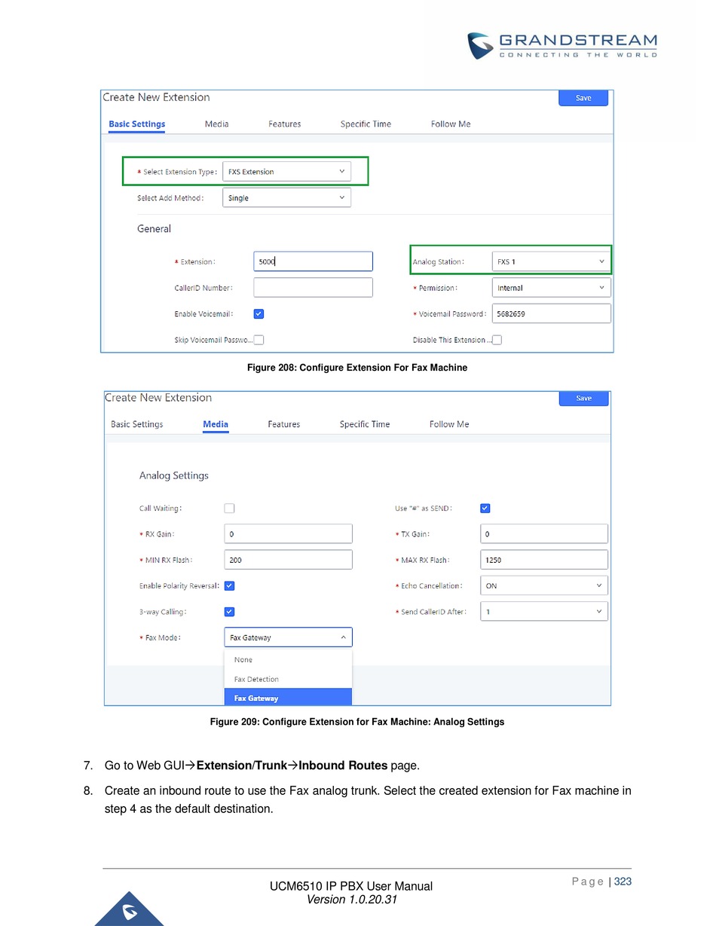Choose None in Fax Mode list
This screenshot has width=716, height=926.
[289, 660]
